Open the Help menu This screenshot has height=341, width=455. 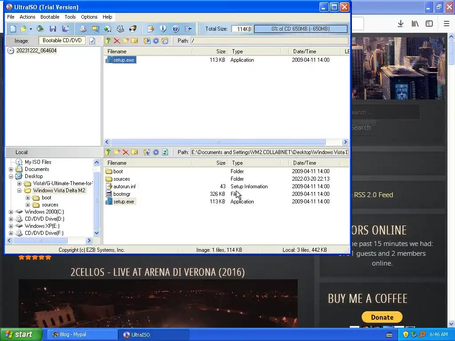pyautogui.click(x=107, y=17)
